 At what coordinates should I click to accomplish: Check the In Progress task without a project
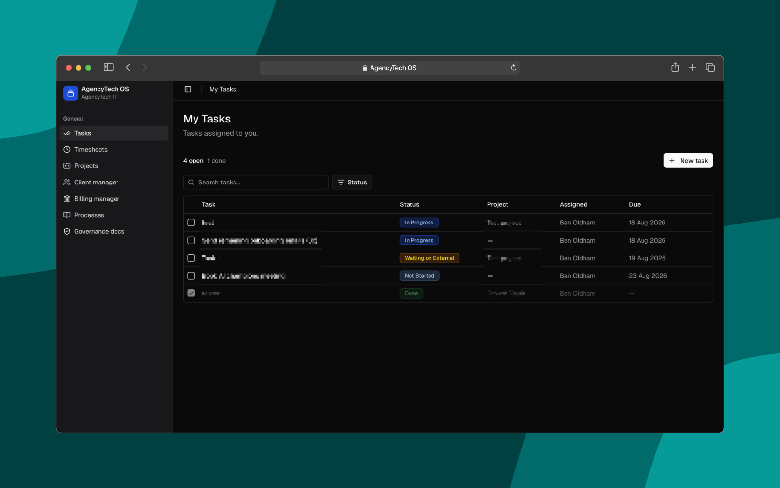click(x=191, y=240)
